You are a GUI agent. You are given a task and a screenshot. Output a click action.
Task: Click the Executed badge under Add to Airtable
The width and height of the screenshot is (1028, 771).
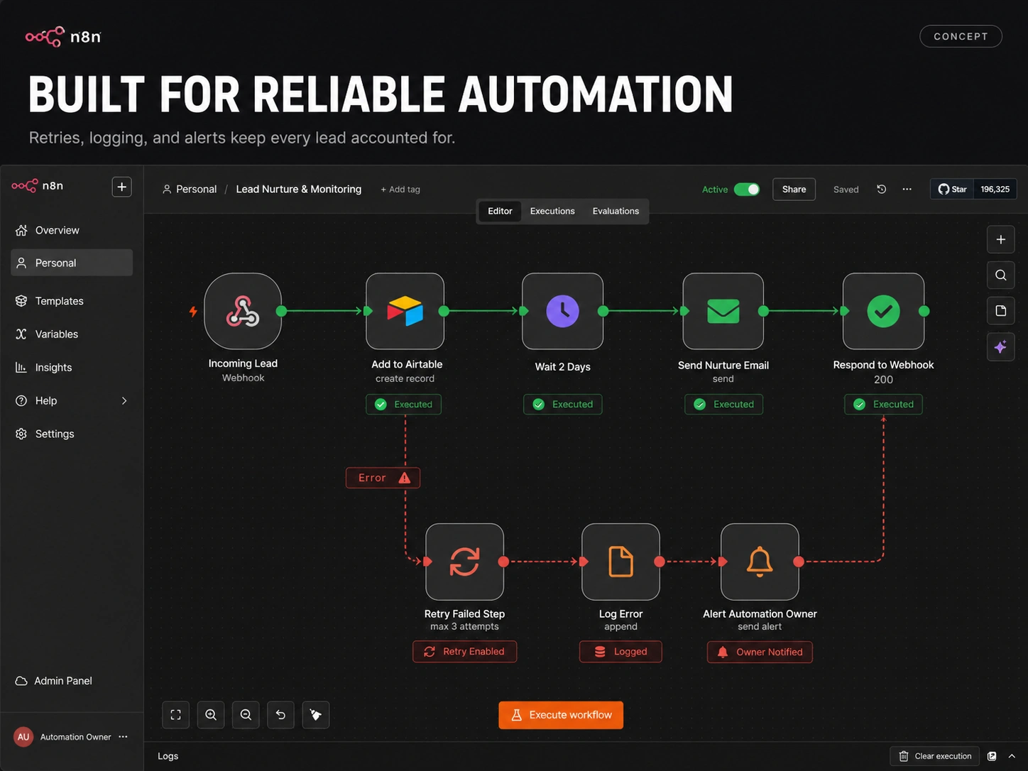(x=404, y=405)
